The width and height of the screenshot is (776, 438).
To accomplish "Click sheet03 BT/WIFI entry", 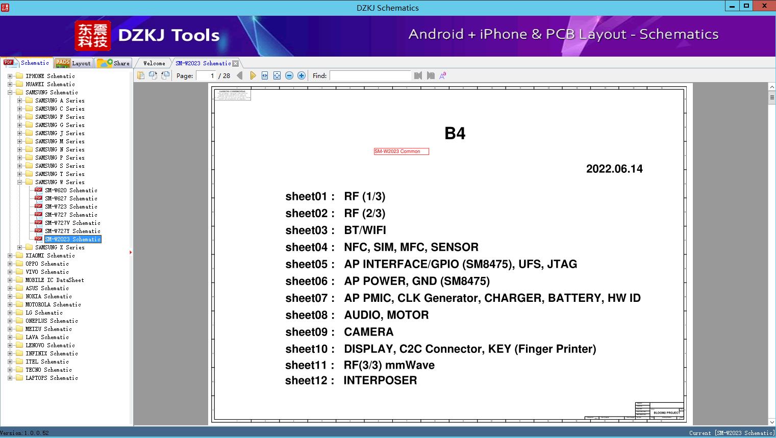I will (x=336, y=230).
